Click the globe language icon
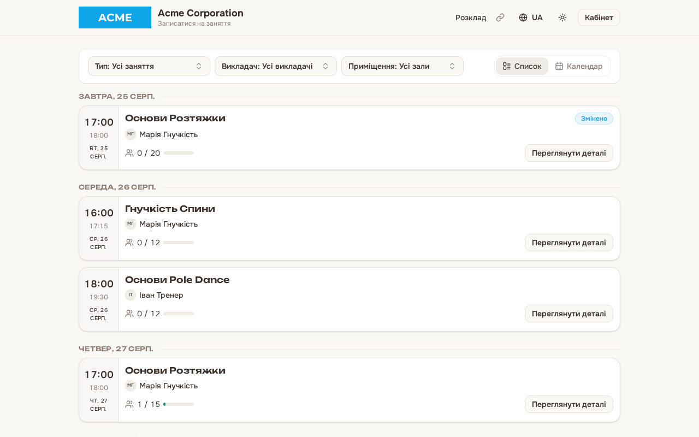 tap(523, 17)
